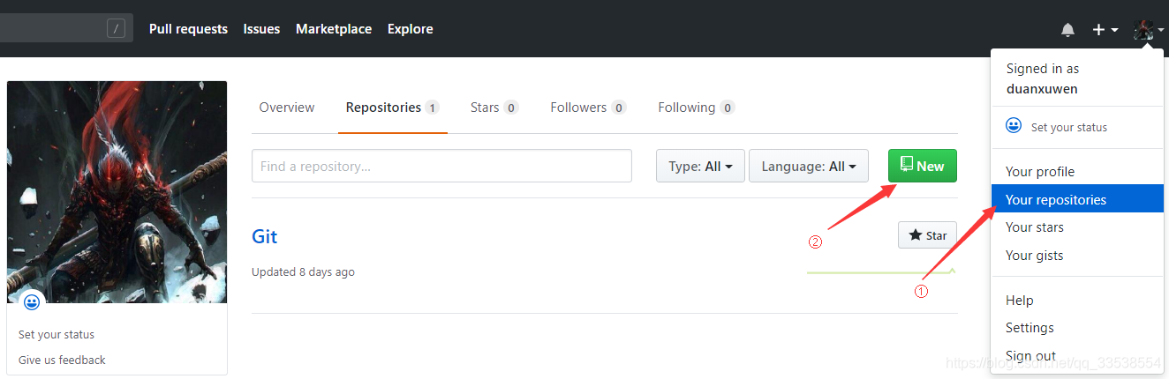Viewport: 1169px width, 379px height.
Task: Open the plus create-new menu
Action: tap(1105, 30)
